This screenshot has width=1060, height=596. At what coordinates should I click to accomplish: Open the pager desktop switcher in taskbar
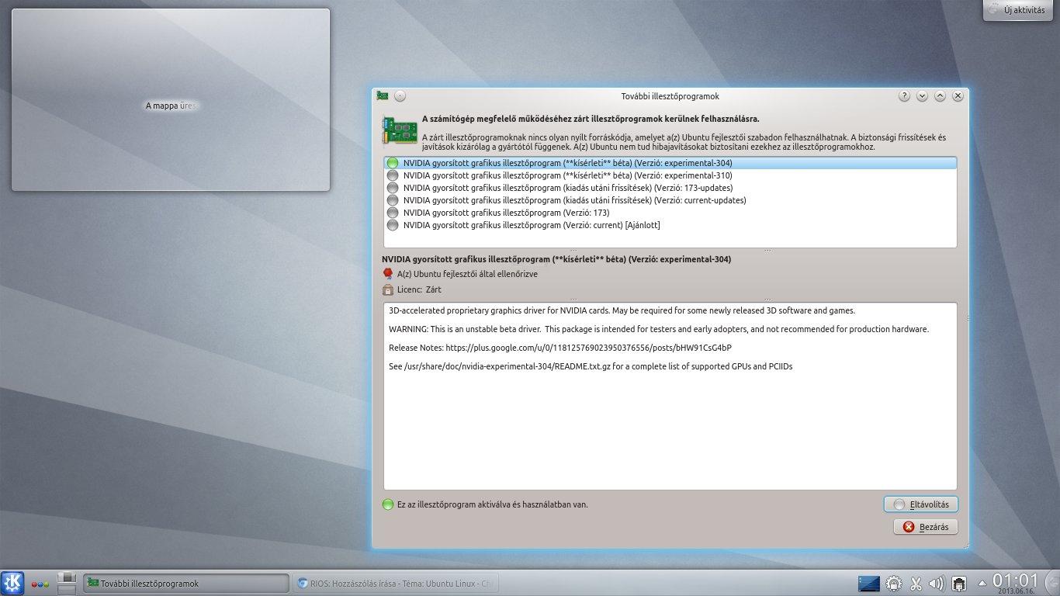click(68, 583)
